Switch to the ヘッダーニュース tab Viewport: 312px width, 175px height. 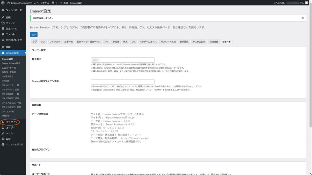(148, 42)
